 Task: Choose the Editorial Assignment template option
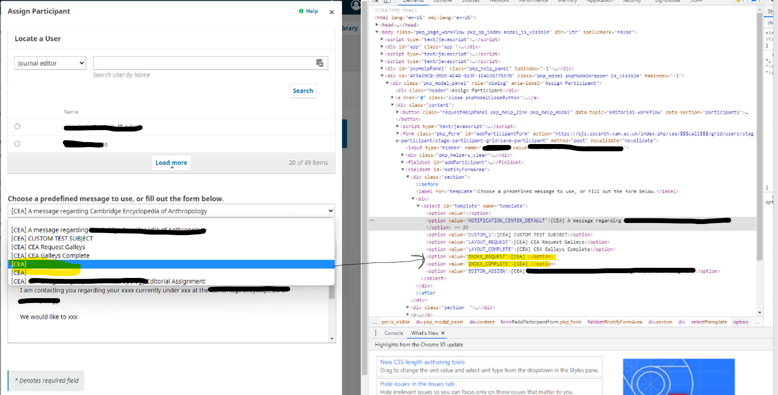171,281
